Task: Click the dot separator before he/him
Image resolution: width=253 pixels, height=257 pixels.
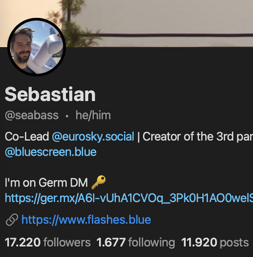Action: click(67, 116)
